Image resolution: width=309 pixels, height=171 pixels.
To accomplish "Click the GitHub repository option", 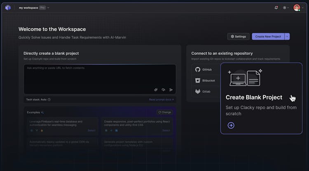I will [x=204, y=70].
